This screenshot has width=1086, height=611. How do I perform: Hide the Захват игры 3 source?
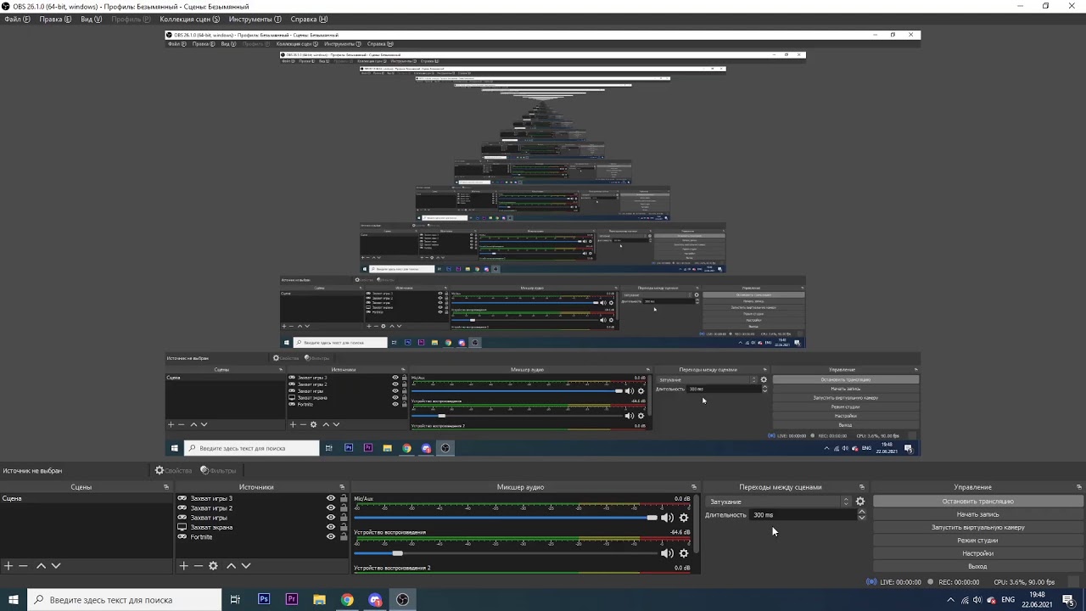pos(331,499)
